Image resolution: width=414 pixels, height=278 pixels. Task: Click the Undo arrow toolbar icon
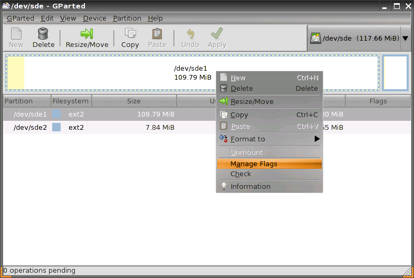(190, 34)
